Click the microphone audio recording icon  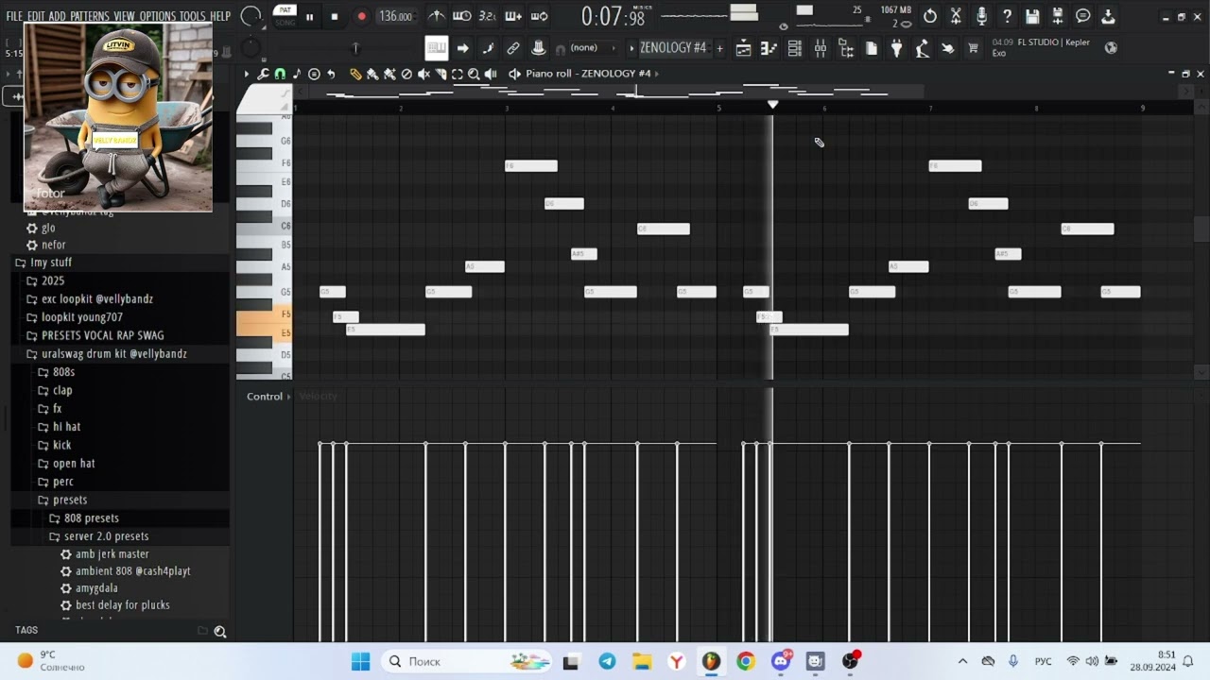tap(981, 16)
